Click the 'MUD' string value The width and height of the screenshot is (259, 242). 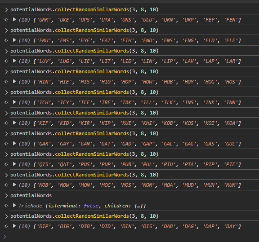pyautogui.click(x=189, y=185)
